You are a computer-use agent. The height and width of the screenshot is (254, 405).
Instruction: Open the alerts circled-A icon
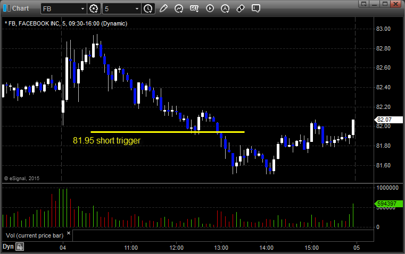(225, 9)
